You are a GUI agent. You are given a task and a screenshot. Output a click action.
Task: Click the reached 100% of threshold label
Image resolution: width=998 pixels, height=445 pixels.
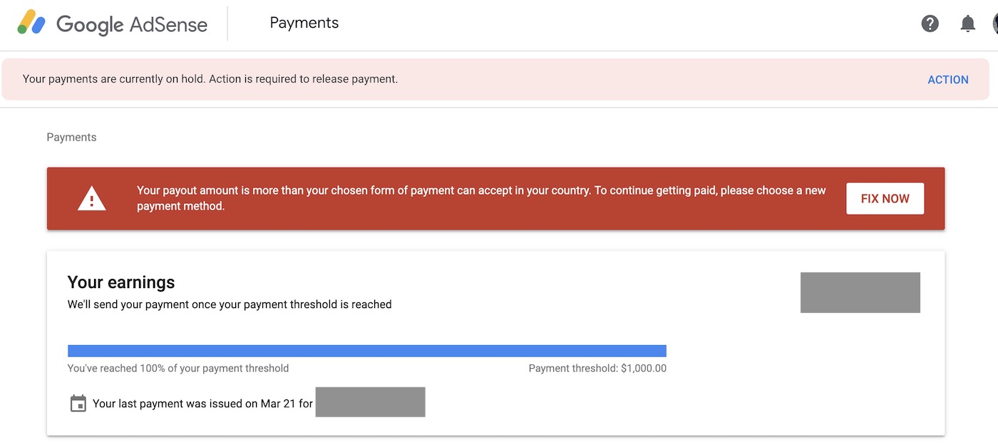(178, 369)
